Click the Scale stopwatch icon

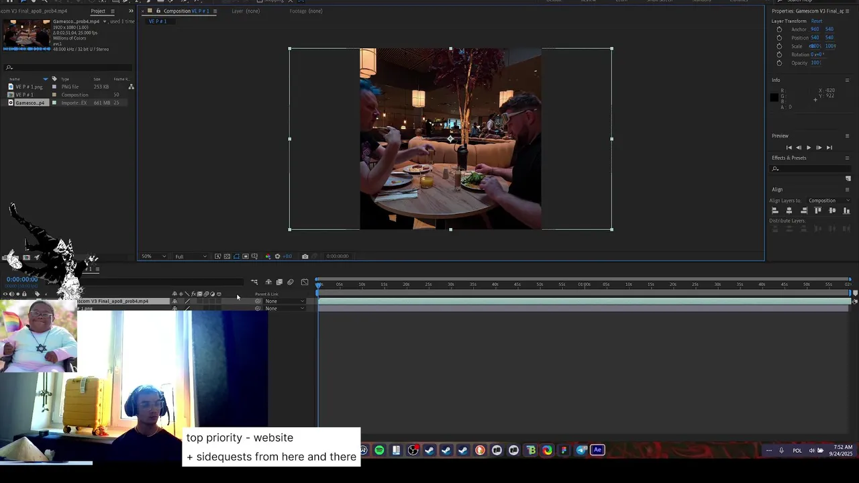point(779,46)
